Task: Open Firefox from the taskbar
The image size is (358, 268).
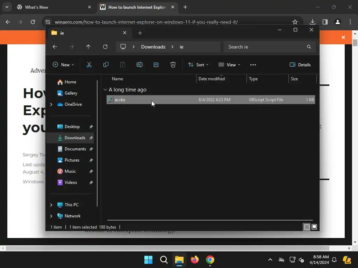Action: 194,260
